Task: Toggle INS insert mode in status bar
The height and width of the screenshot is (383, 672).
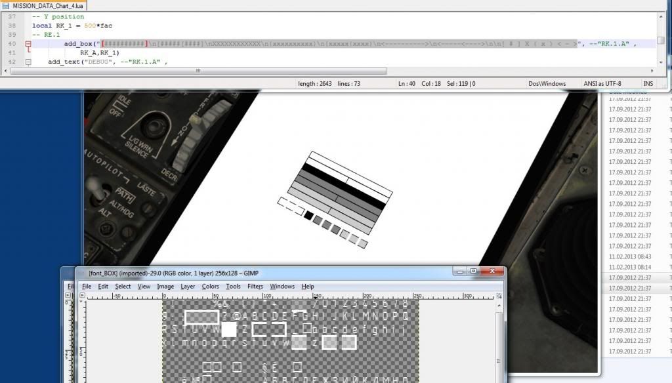Action: (648, 84)
